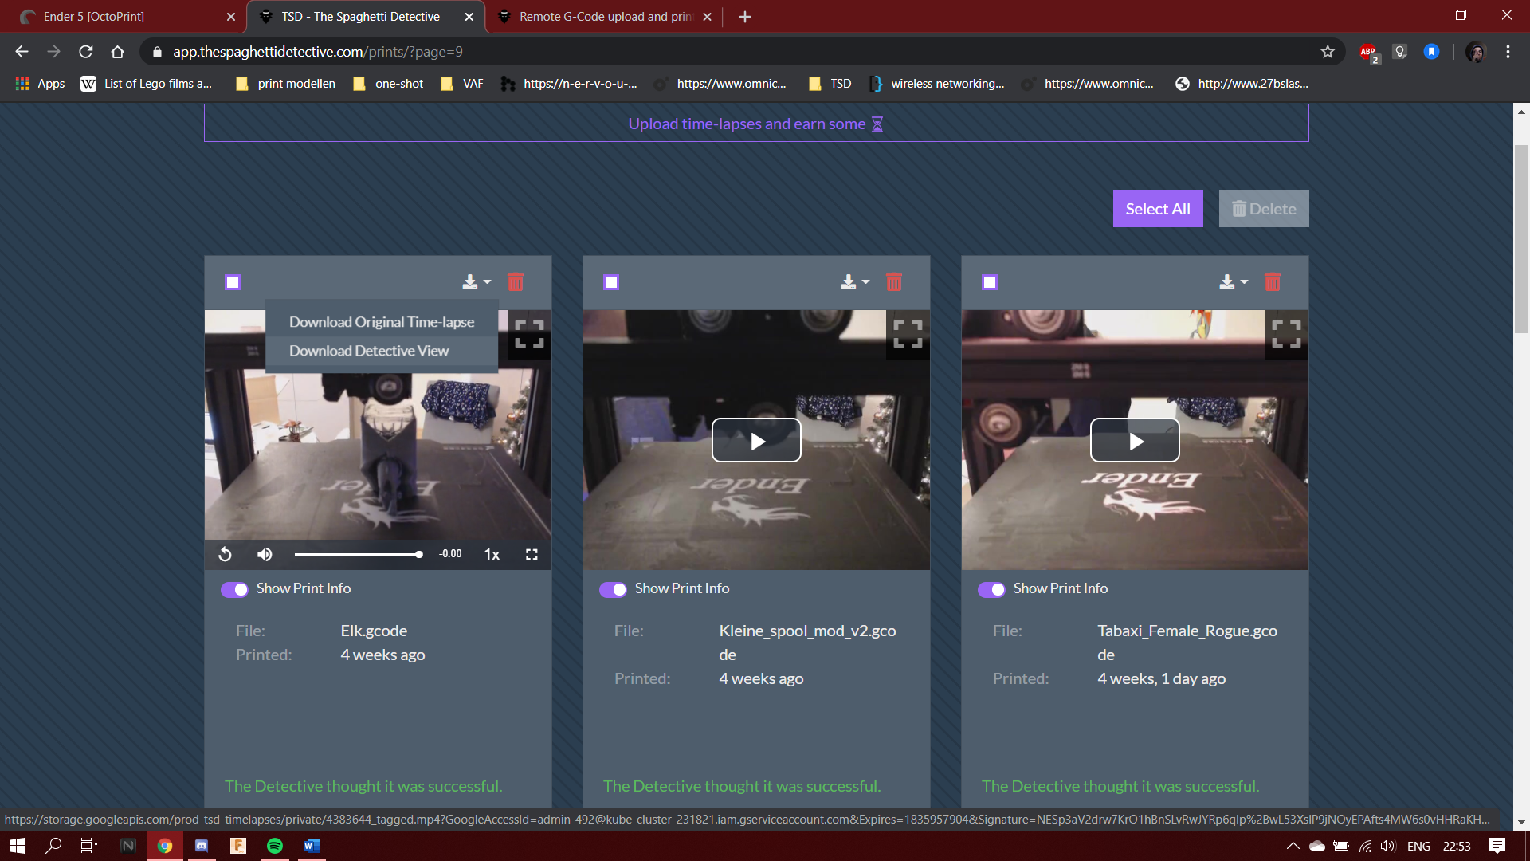The width and height of the screenshot is (1530, 861).
Task: Toggle Show Print Info for Elk.gcode
Action: pyautogui.click(x=234, y=589)
